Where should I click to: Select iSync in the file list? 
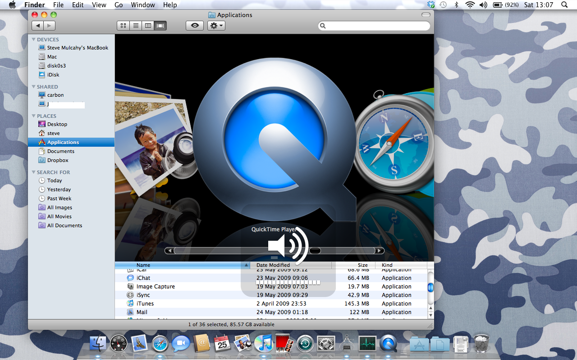tap(270, 295)
